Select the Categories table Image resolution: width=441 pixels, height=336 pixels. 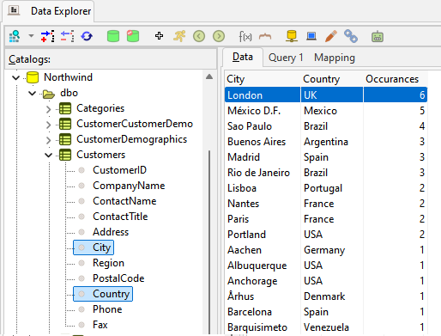click(100, 108)
